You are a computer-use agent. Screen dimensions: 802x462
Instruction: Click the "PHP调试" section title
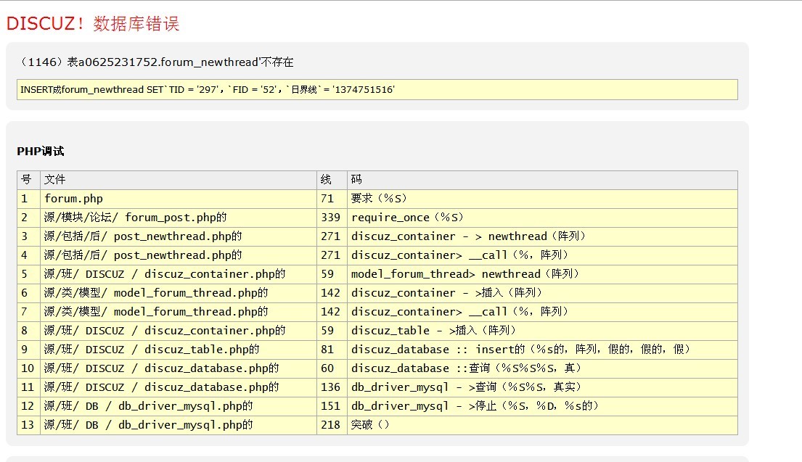click(41, 152)
